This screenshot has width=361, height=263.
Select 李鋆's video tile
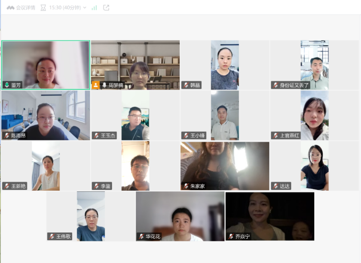135,166
